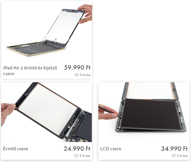
Task: Select the Érintő csere title link
Action: tap(16, 148)
